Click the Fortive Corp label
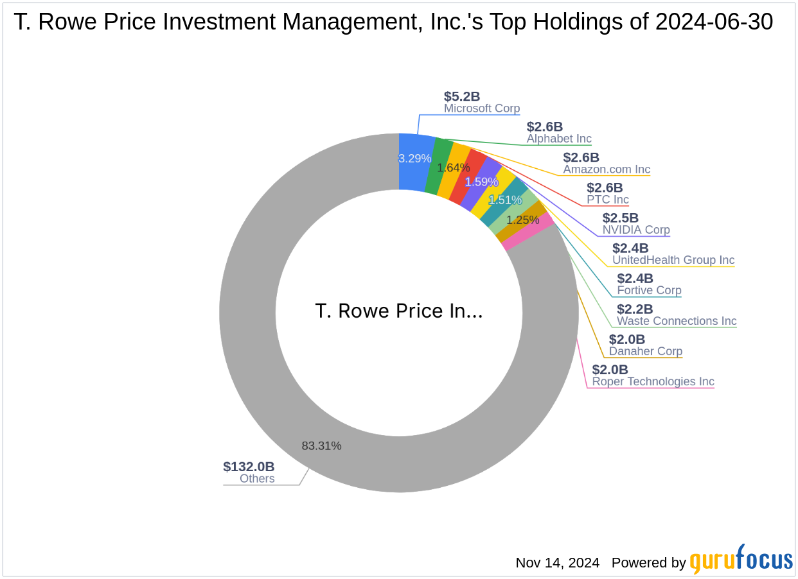 (x=649, y=290)
